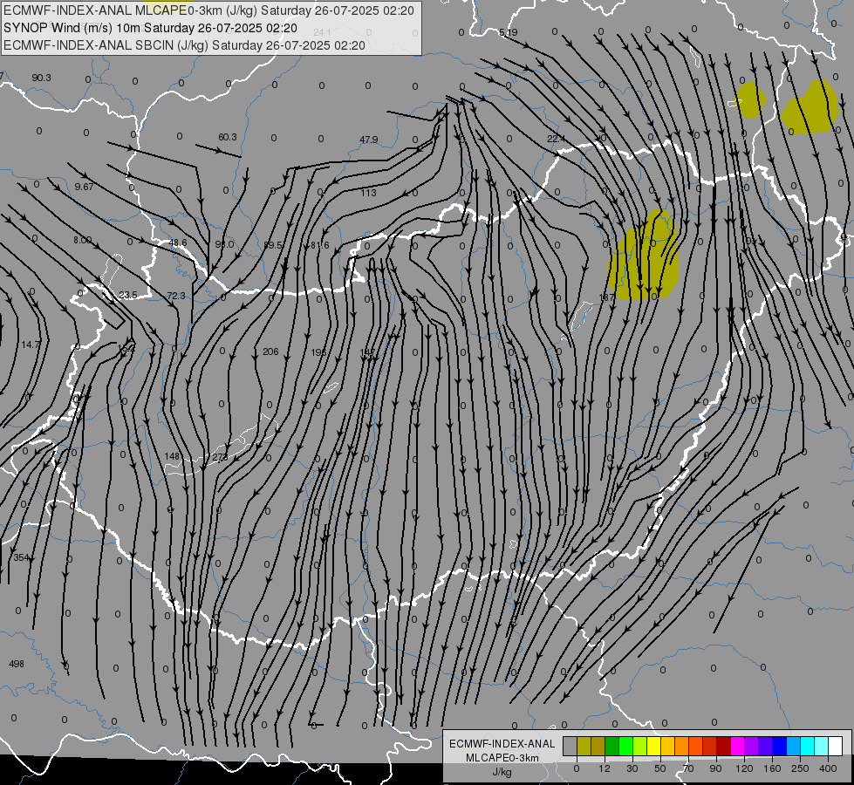The image size is (854, 785).
Task: Click the small olive CAPE patch upper right
Action: point(750,99)
